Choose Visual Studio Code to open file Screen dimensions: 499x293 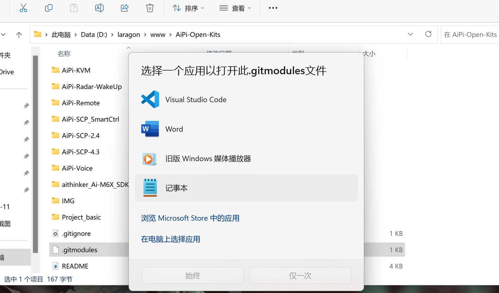tap(246, 100)
